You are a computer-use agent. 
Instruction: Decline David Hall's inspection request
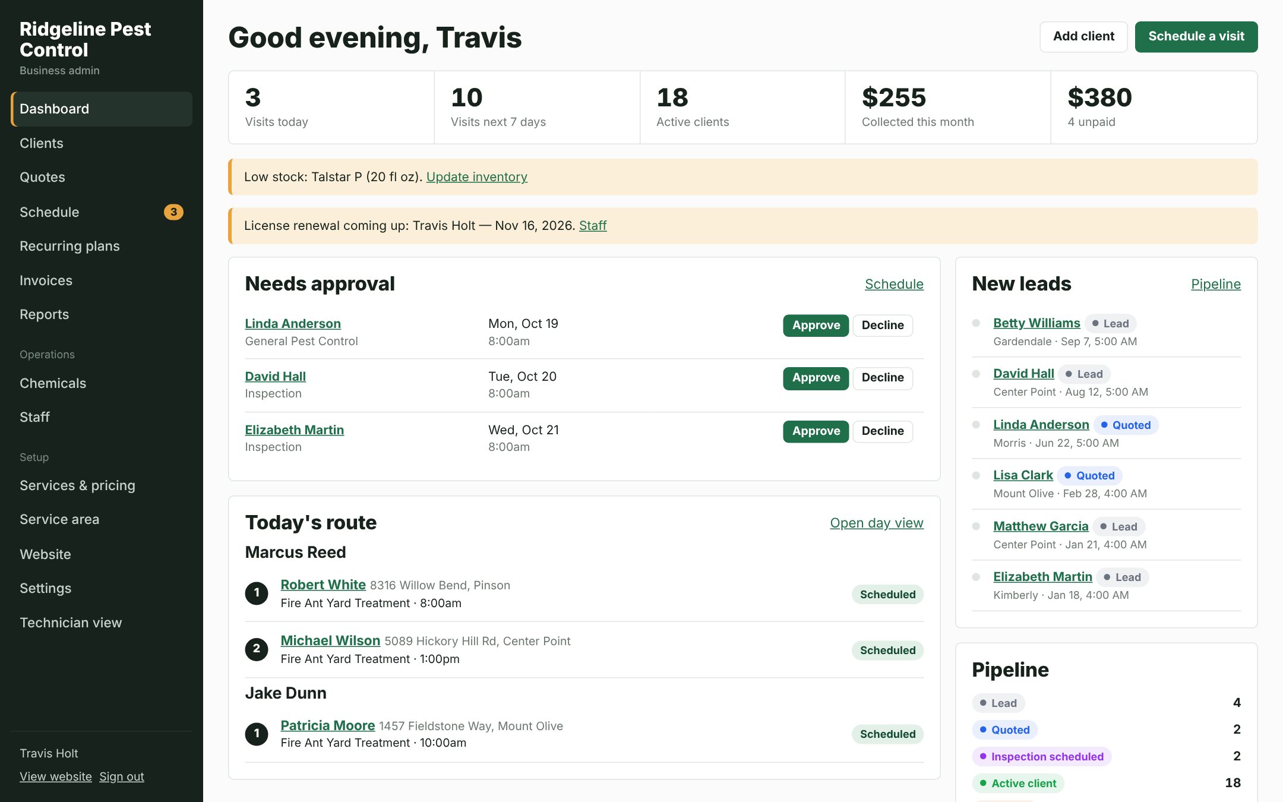pos(883,378)
